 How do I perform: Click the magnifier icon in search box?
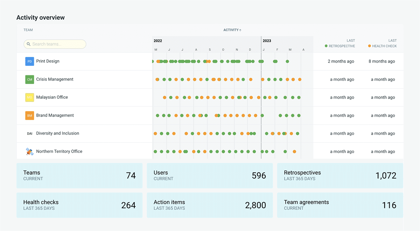(x=29, y=44)
